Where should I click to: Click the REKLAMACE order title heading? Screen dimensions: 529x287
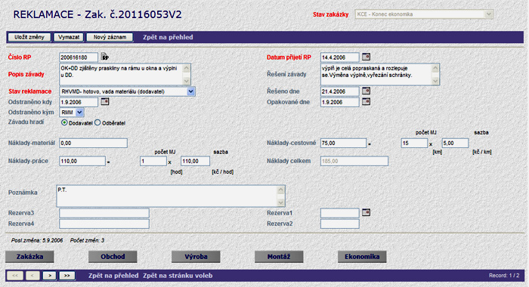[97, 14]
